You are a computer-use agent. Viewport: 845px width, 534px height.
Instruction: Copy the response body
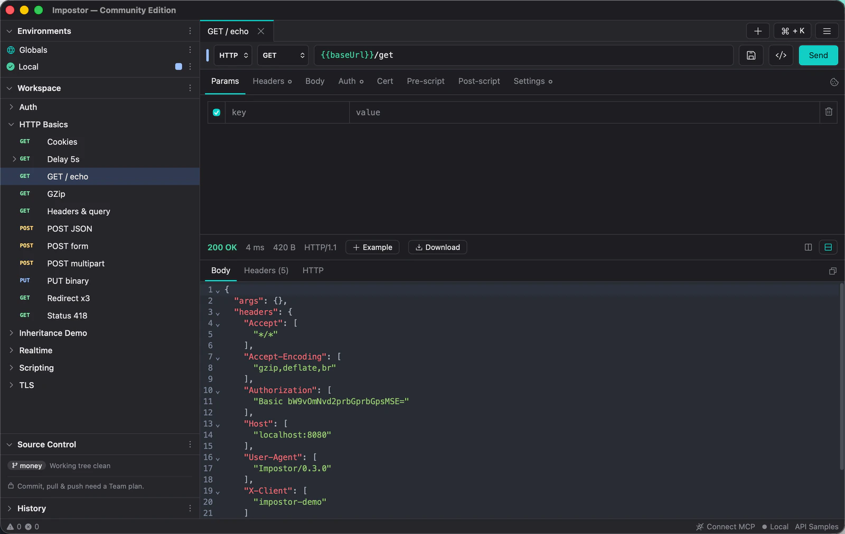(833, 271)
